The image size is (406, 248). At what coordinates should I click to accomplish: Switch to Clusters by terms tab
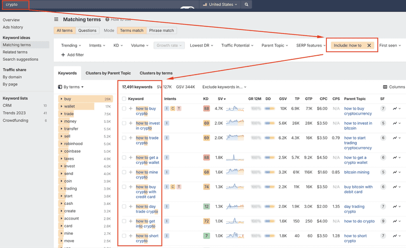click(x=156, y=73)
